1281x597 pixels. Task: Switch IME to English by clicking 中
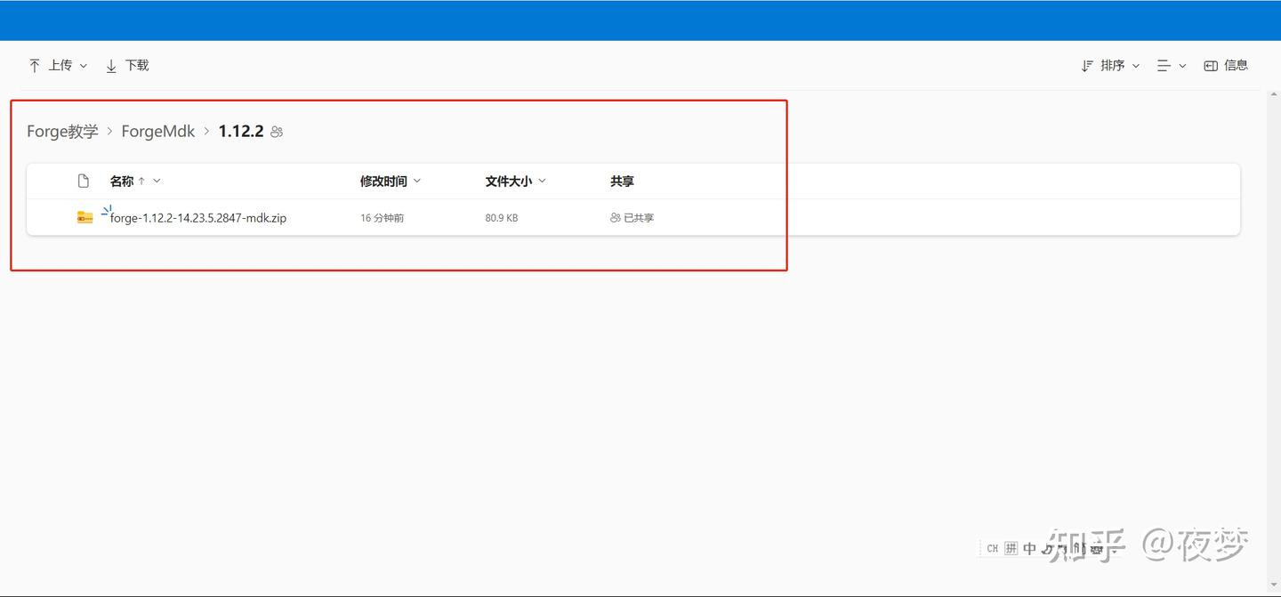tap(1029, 548)
